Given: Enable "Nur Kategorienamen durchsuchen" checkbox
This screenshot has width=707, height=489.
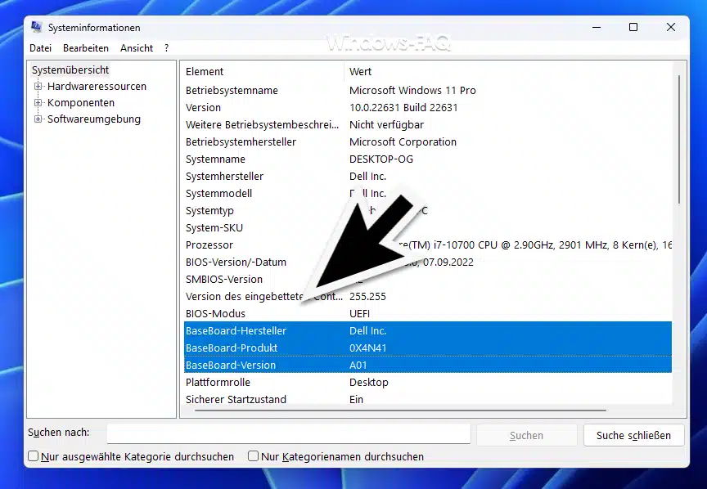Looking at the screenshot, I should click(253, 455).
